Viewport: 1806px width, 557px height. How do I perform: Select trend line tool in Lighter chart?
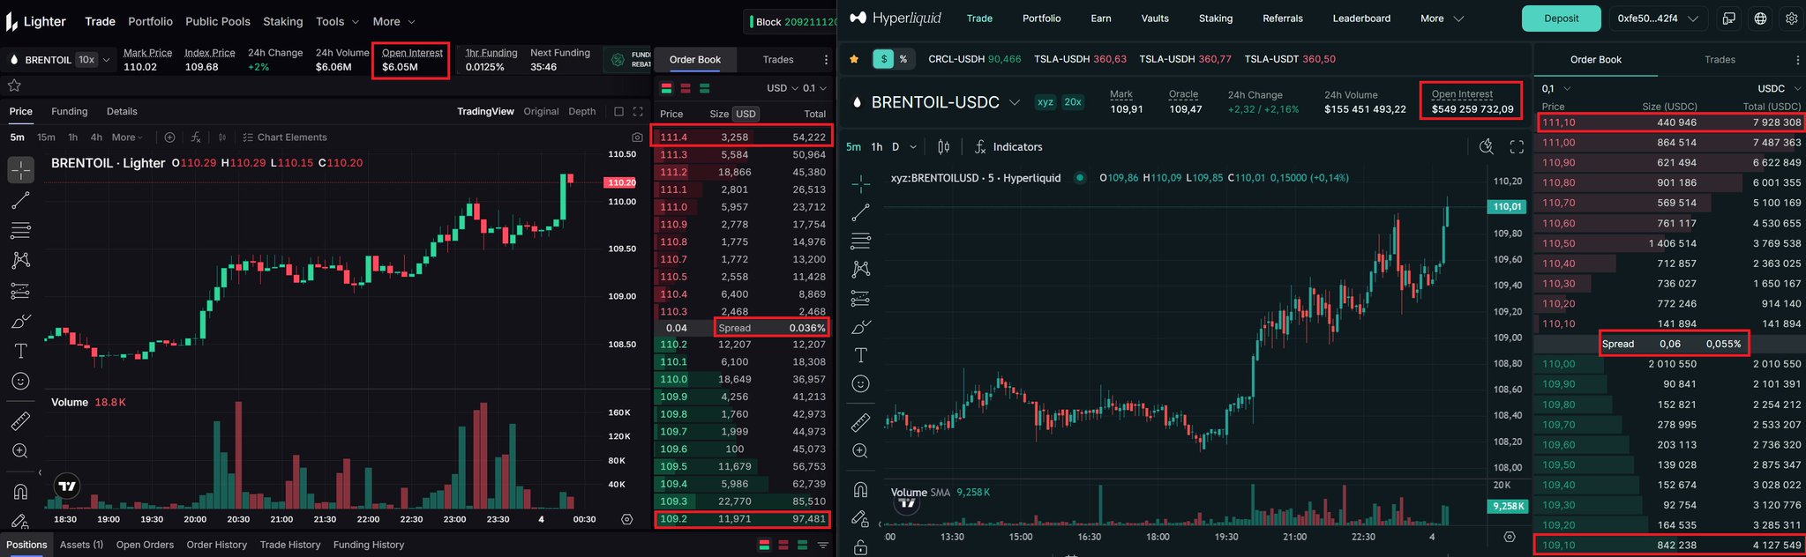click(x=21, y=200)
